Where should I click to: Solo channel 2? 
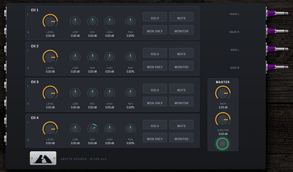pos(155,53)
